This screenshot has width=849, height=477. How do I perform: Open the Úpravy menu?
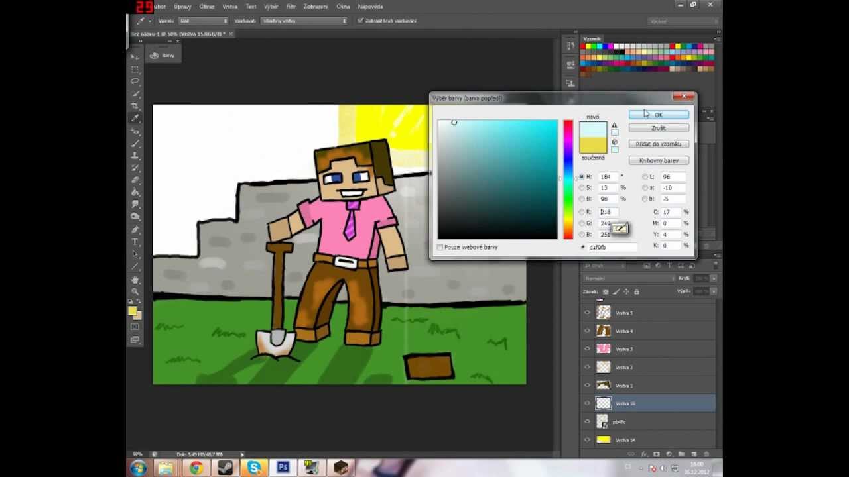coord(182,7)
